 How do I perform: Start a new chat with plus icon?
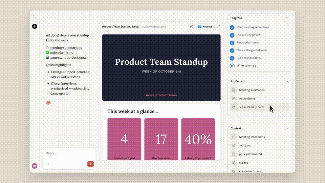35,26
